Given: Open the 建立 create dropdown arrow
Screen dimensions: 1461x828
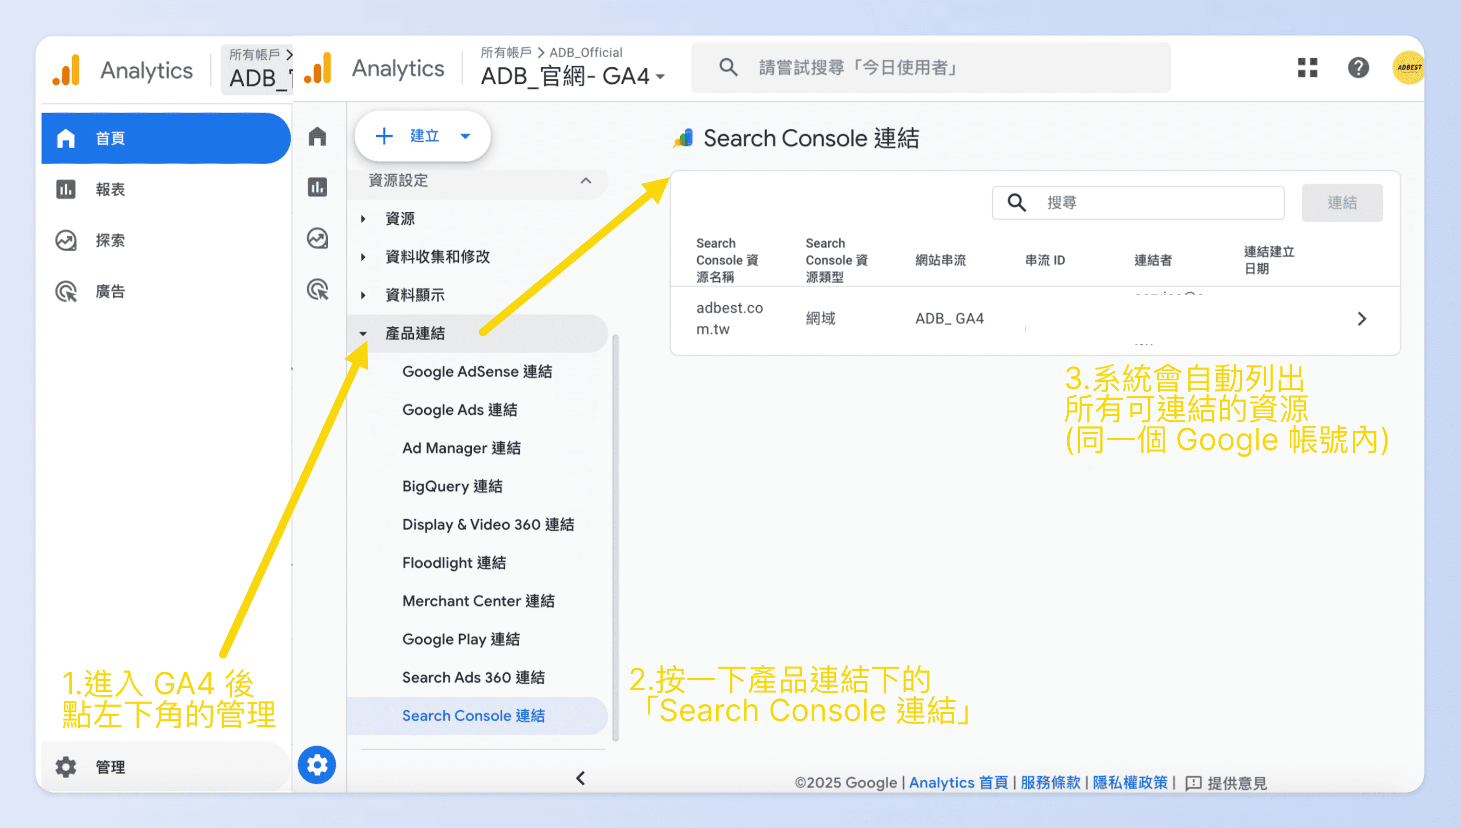Looking at the screenshot, I should pos(465,136).
